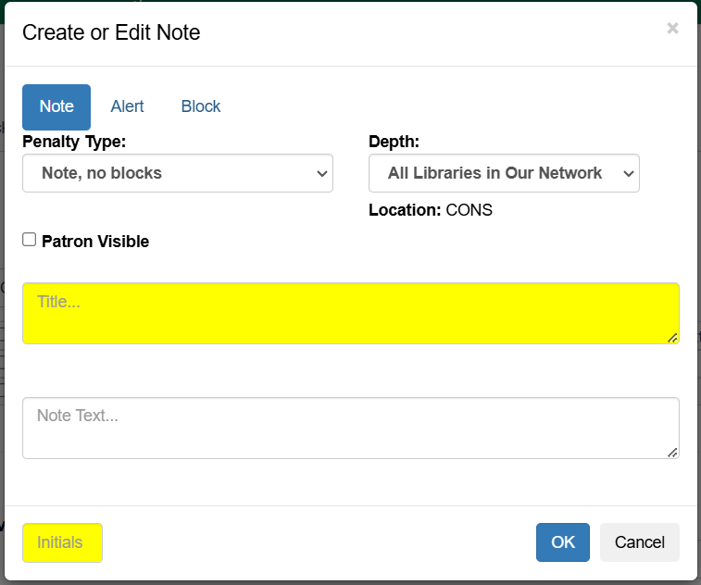The image size is (701, 585).
Task: Close the Create or Edit Note dialog
Action: pyautogui.click(x=672, y=29)
